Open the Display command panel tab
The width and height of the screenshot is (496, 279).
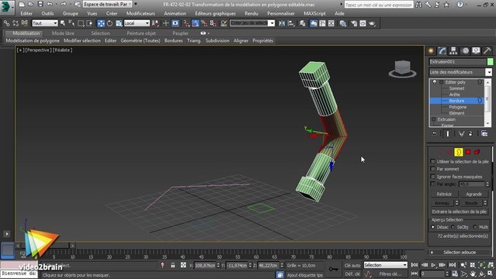coord(476,51)
